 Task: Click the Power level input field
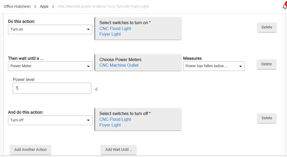point(52,88)
